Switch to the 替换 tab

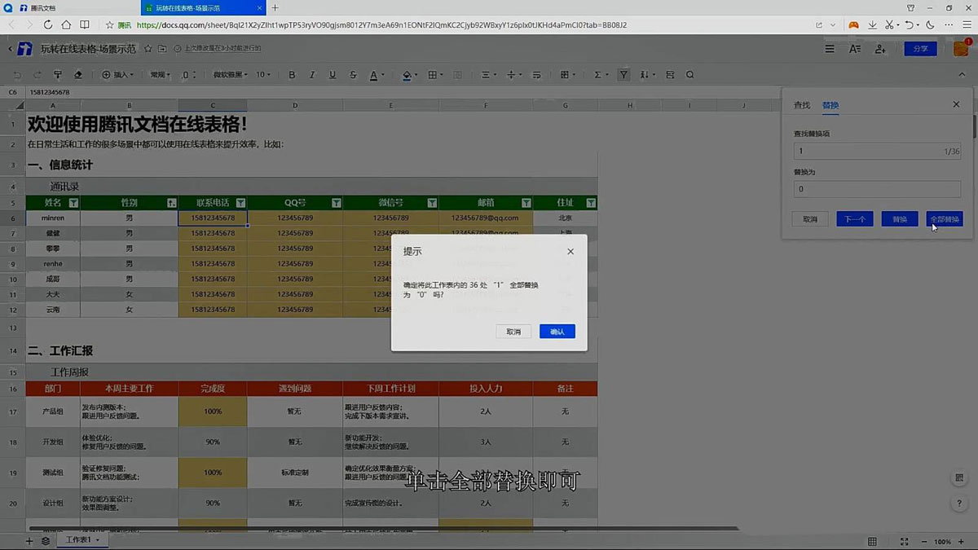tap(830, 105)
